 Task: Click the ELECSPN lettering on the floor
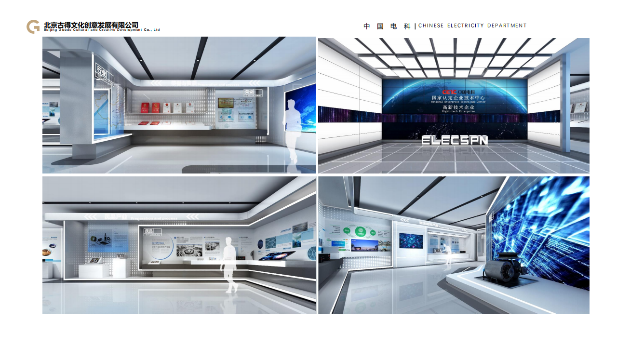pyautogui.click(x=455, y=140)
